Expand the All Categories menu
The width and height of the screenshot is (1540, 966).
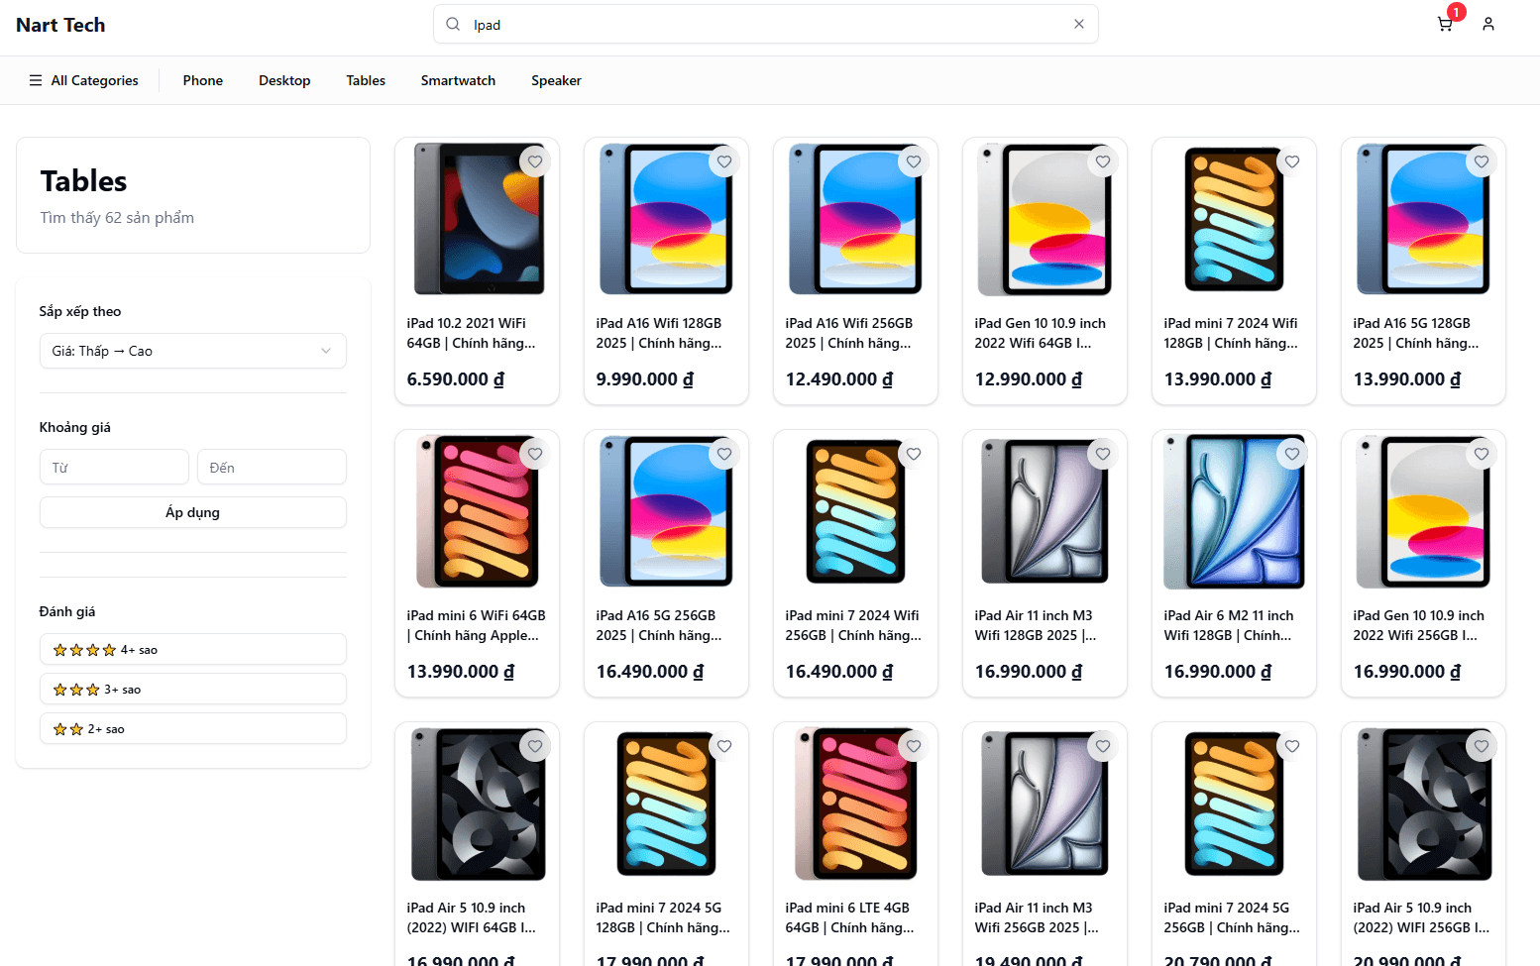[94, 80]
